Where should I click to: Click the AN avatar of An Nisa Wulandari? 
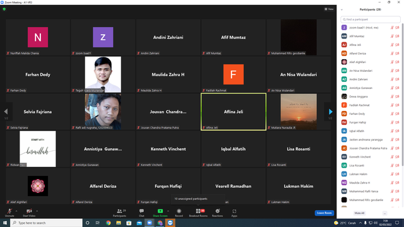click(x=344, y=71)
